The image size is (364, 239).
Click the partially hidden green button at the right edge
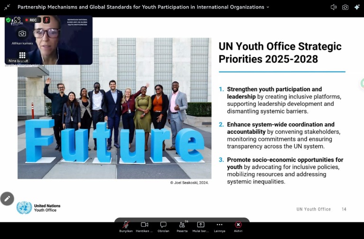click(362, 83)
